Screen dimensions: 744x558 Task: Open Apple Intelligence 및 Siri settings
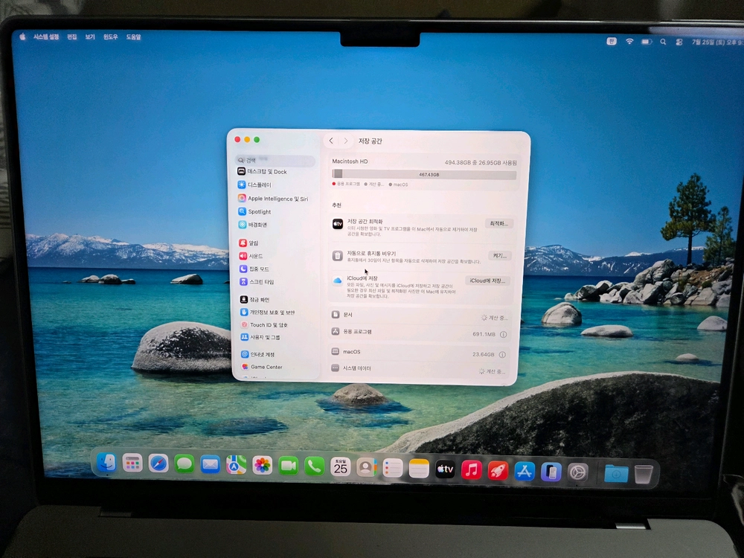pyautogui.click(x=273, y=199)
